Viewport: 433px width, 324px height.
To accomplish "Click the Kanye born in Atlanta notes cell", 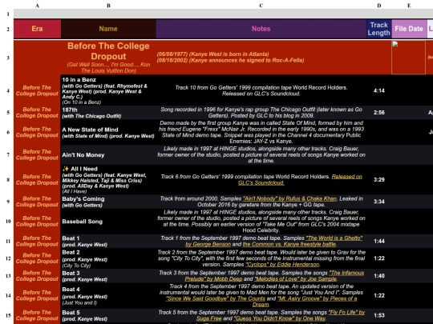I will tap(261, 58).
